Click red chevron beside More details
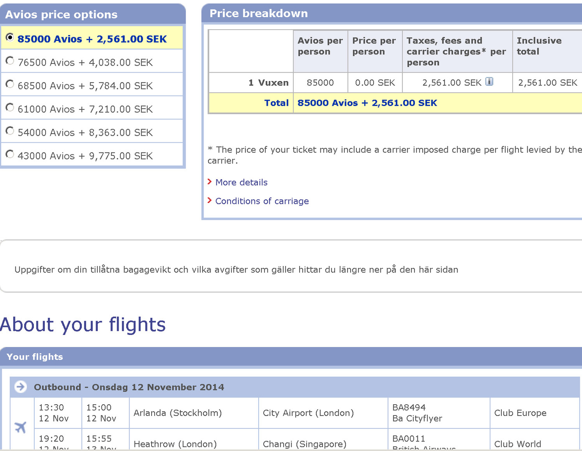 coord(210,182)
